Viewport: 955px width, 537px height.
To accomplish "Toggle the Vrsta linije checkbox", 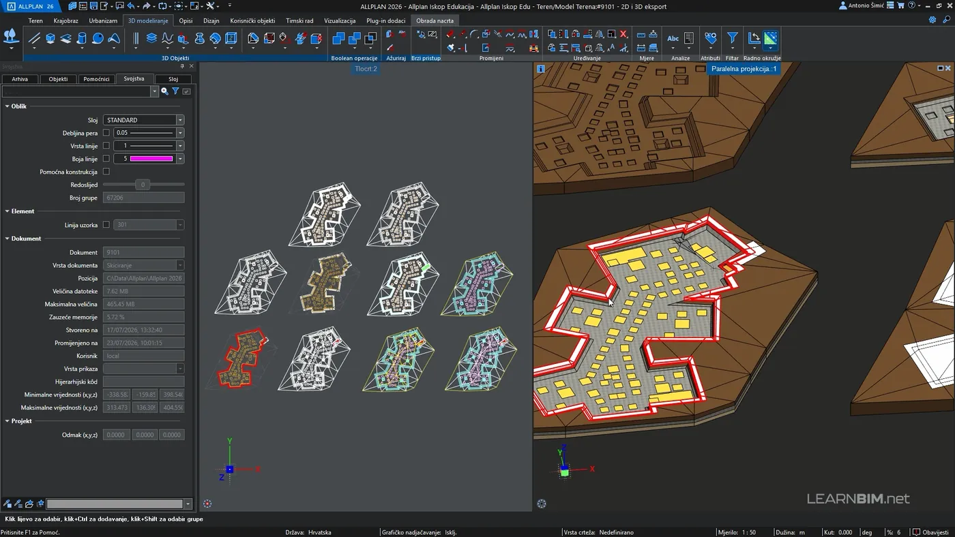I will click(106, 146).
